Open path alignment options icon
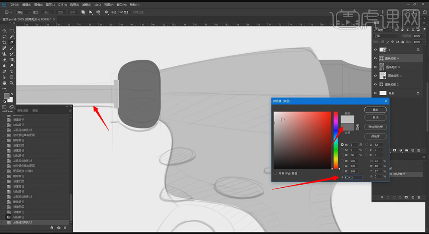 pos(91,12)
